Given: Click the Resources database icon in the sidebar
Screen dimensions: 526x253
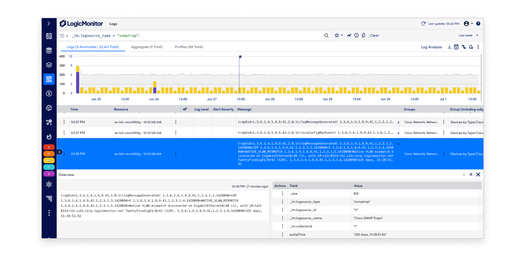Looking at the screenshot, I should point(49,50).
